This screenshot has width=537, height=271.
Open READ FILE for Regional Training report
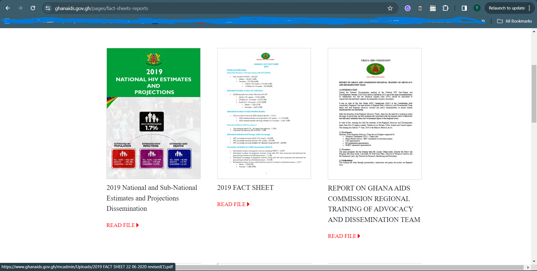pyautogui.click(x=344, y=236)
